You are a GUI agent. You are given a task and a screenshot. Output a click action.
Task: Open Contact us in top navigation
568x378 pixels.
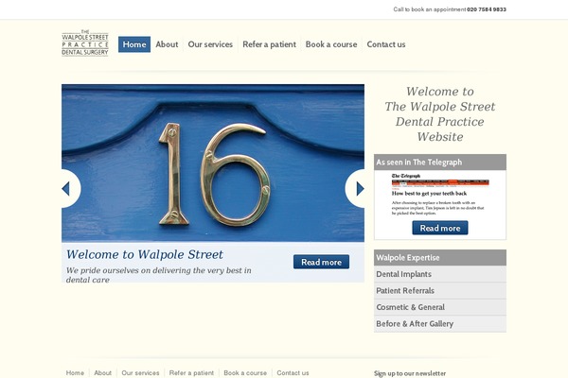[x=386, y=44]
